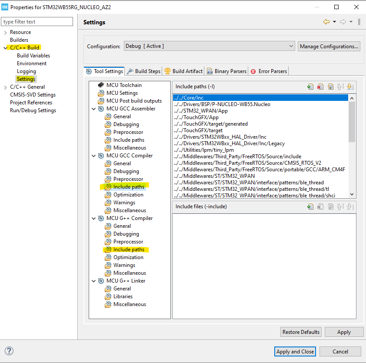
Task: Go back with the yellow arrow
Action: point(326,22)
